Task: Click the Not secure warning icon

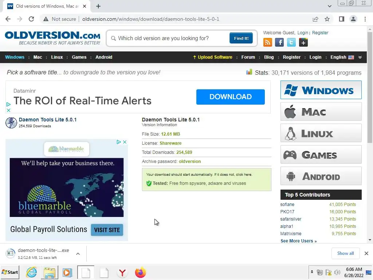Action: pyautogui.click(x=46, y=19)
